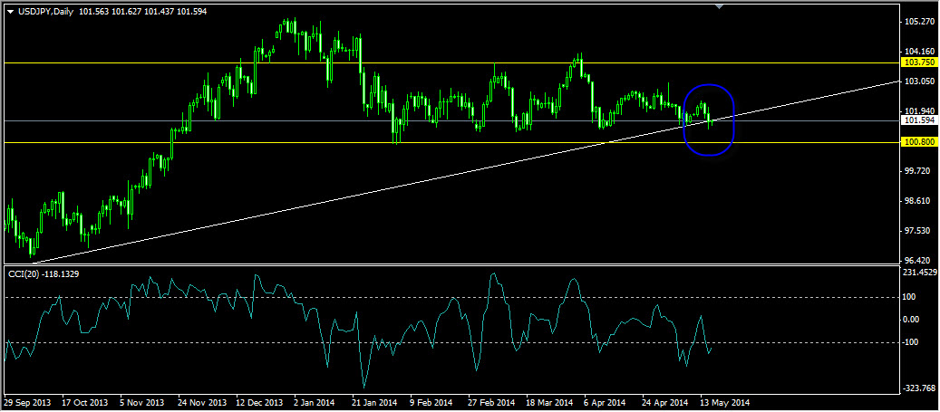The image size is (940, 412).
Task: Click the 104.160 price axis value
Action: tap(920, 52)
